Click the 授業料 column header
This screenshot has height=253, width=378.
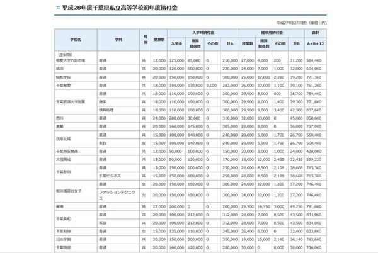248,44
